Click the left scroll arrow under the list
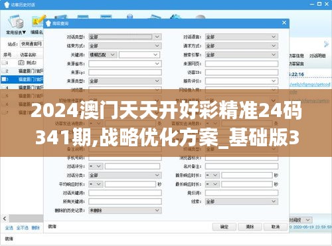The width and height of the screenshot is (332, 246). coord(5,219)
